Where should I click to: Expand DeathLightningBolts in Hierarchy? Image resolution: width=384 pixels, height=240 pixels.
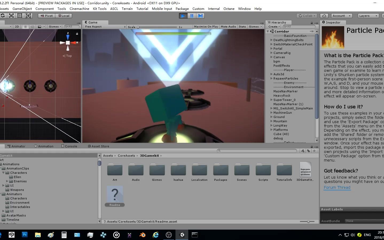coord(271,40)
